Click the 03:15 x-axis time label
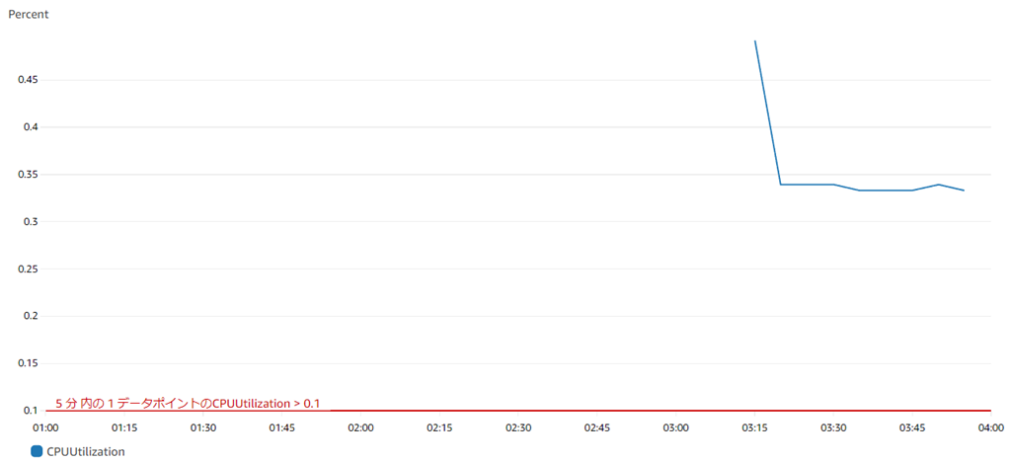The height and width of the screenshot is (462, 1014). tap(754, 428)
